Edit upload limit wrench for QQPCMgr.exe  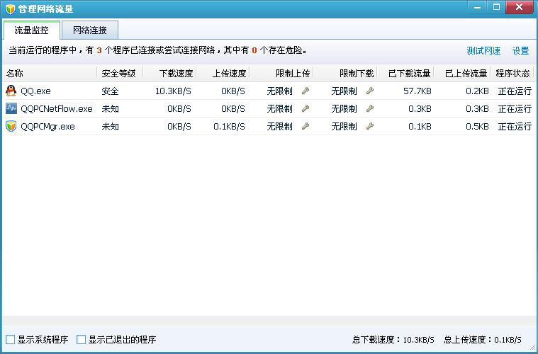306,127
